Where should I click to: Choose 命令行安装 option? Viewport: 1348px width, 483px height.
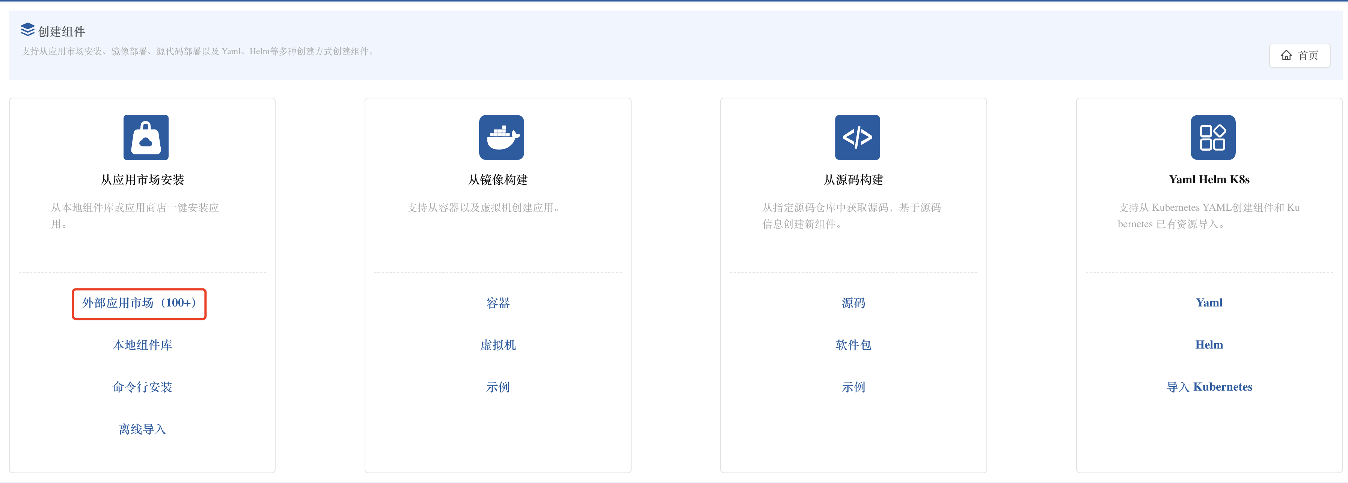tap(142, 387)
